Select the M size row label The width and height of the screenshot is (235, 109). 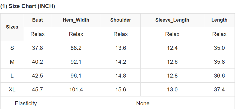pyautogui.click(x=12, y=62)
